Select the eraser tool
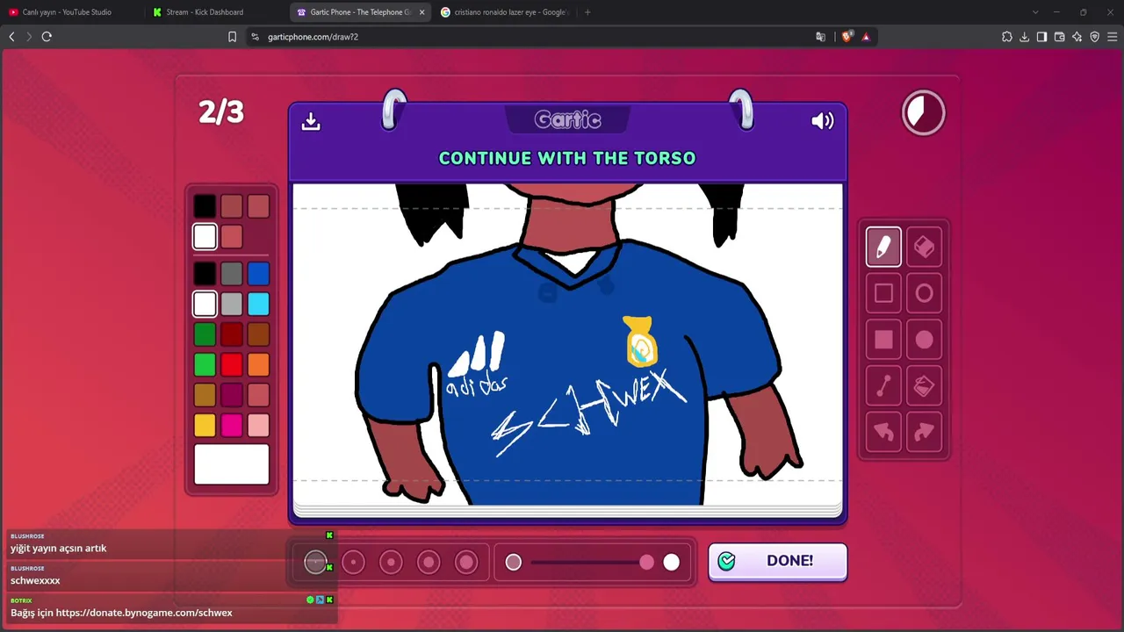 click(924, 247)
